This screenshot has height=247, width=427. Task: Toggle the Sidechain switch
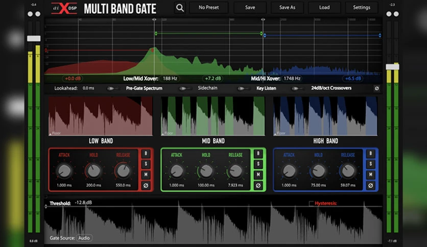pos(184,88)
